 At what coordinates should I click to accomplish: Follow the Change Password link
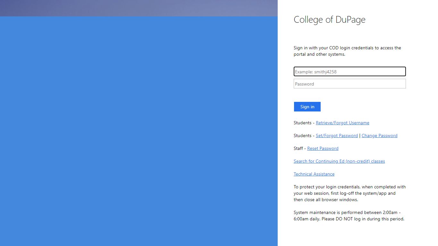(x=379, y=135)
